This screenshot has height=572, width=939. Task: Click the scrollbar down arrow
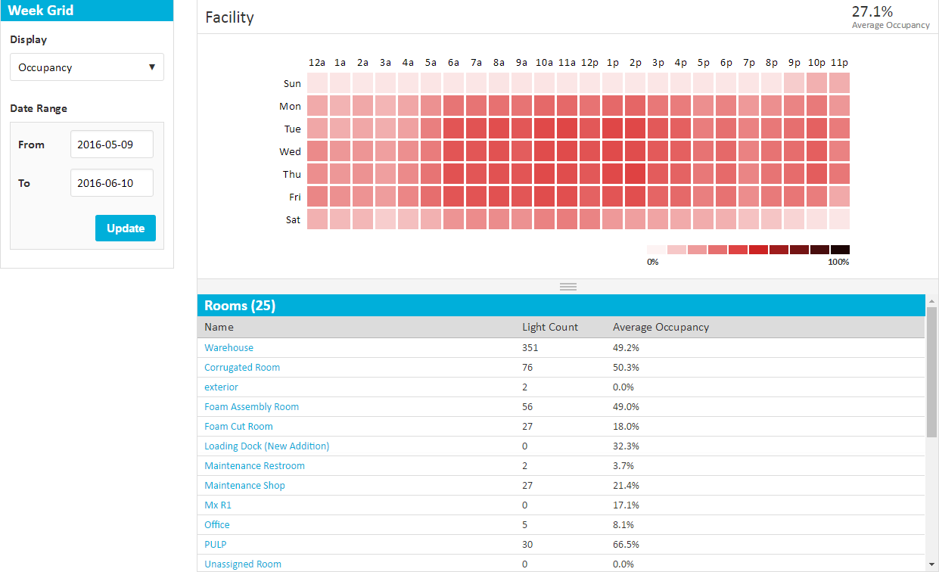[931, 564]
